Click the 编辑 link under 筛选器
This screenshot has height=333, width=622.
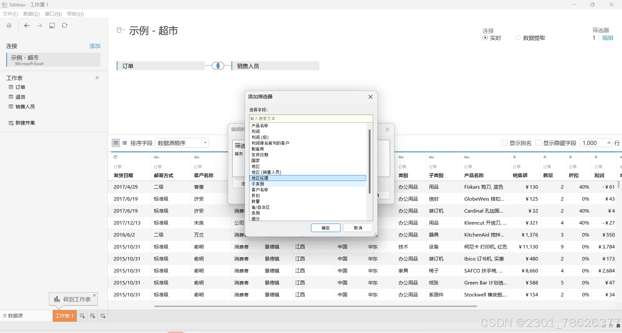608,38
